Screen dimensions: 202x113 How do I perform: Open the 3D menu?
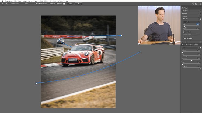coord(51,1)
